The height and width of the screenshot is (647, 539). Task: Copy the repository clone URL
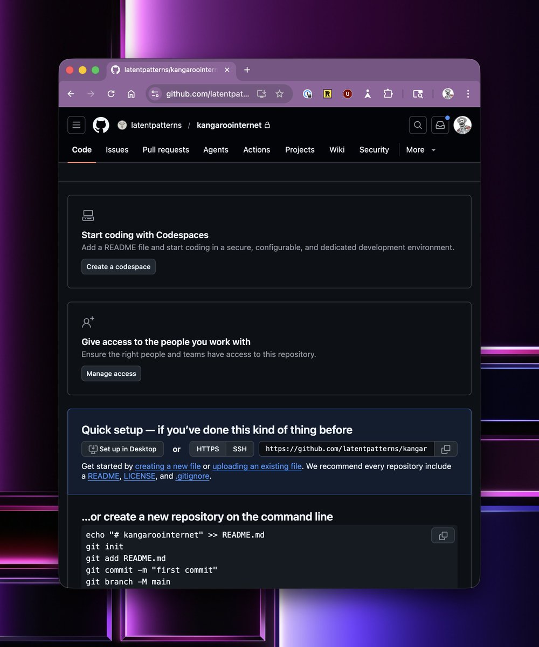[x=446, y=449]
